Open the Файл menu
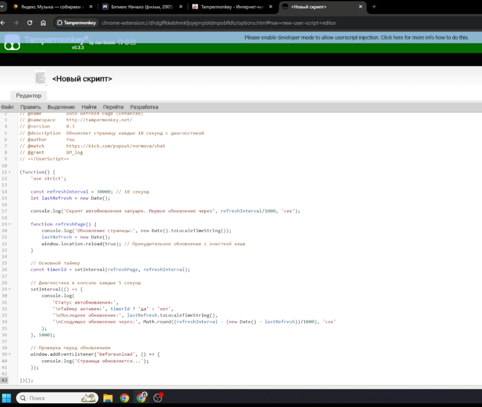The width and height of the screenshot is (482, 407). click(7, 107)
